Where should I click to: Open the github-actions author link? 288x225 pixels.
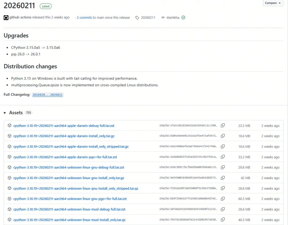[20, 17]
